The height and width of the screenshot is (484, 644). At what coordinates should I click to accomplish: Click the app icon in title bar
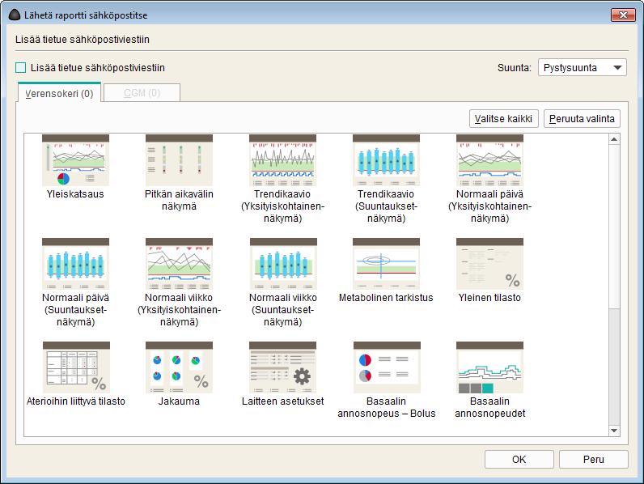coord(15,15)
